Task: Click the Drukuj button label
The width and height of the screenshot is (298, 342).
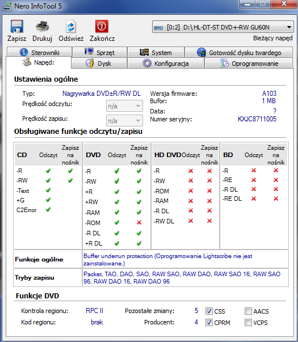Action: pos(42,39)
